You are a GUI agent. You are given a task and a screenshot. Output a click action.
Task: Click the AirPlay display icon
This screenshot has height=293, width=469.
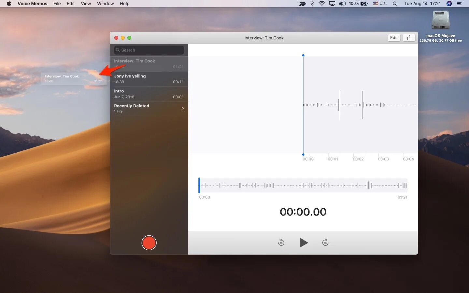coord(332,4)
